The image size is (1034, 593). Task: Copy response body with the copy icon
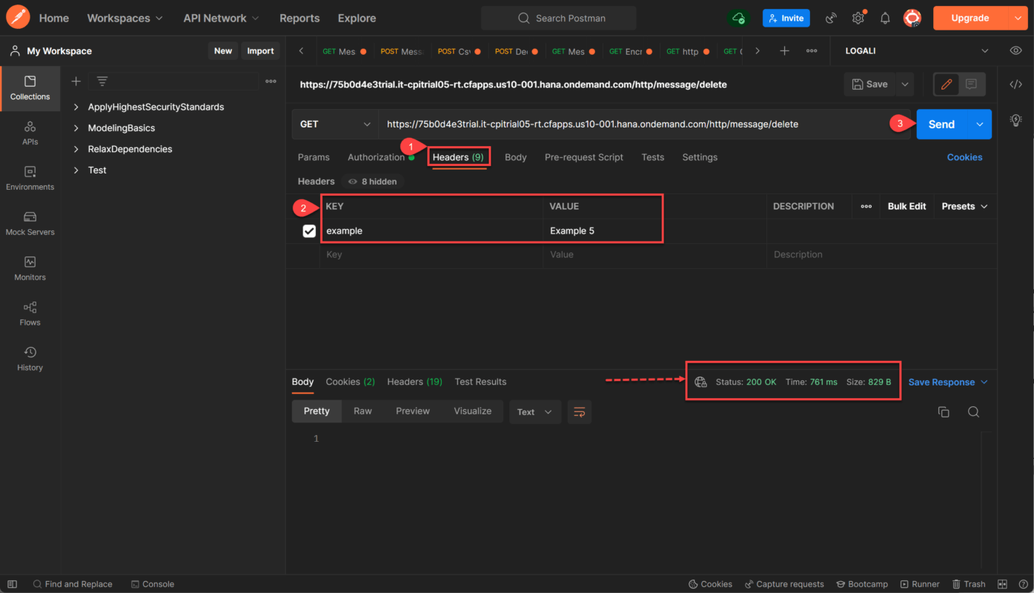click(944, 412)
